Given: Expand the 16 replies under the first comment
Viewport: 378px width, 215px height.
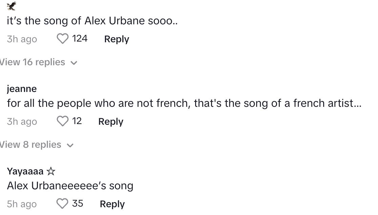Looking at the screenshot, I should (32, 62).
